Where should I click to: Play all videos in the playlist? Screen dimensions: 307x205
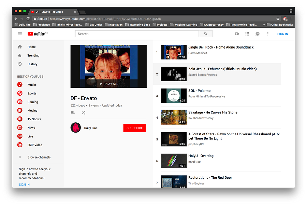pos(109,84)
